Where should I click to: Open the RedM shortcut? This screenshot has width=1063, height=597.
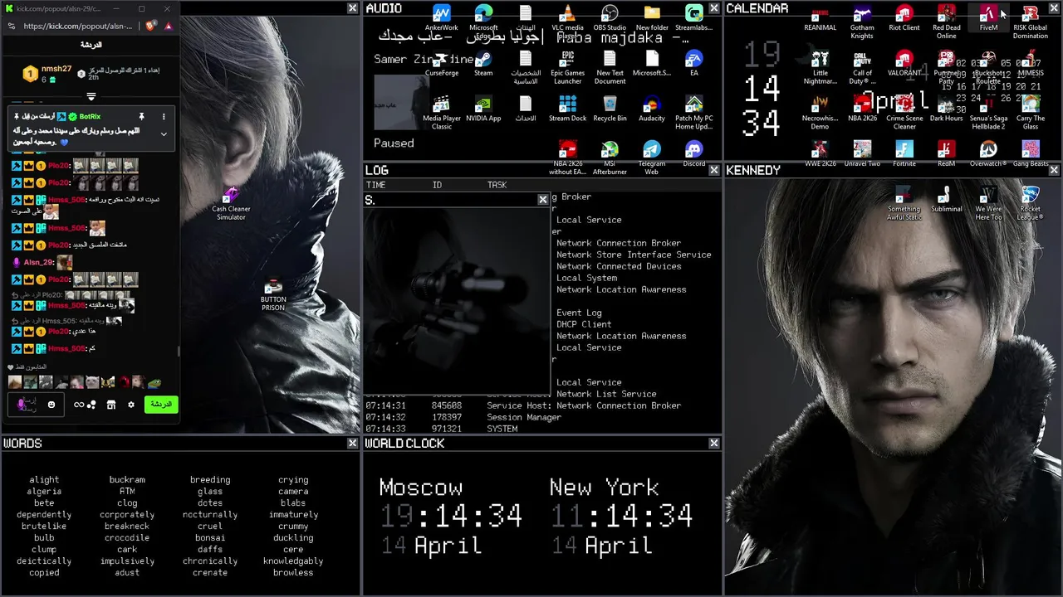[946, 153]
